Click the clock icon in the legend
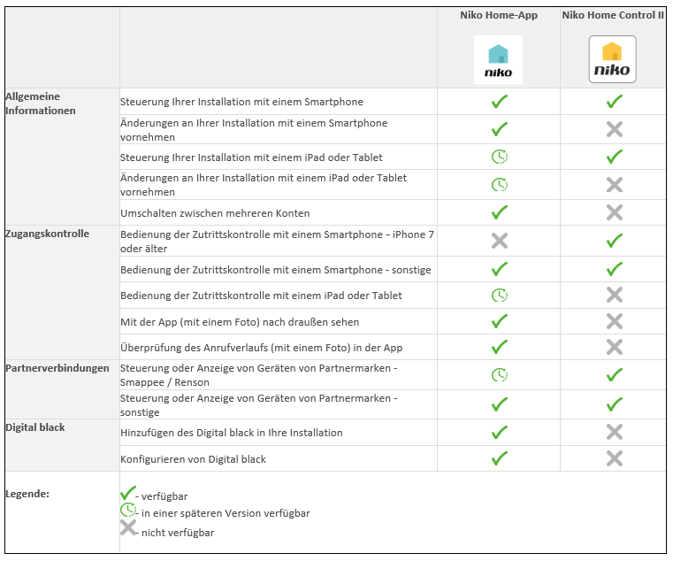The width and height of the screenshot is (673, 561). click(x=128, y=511)
